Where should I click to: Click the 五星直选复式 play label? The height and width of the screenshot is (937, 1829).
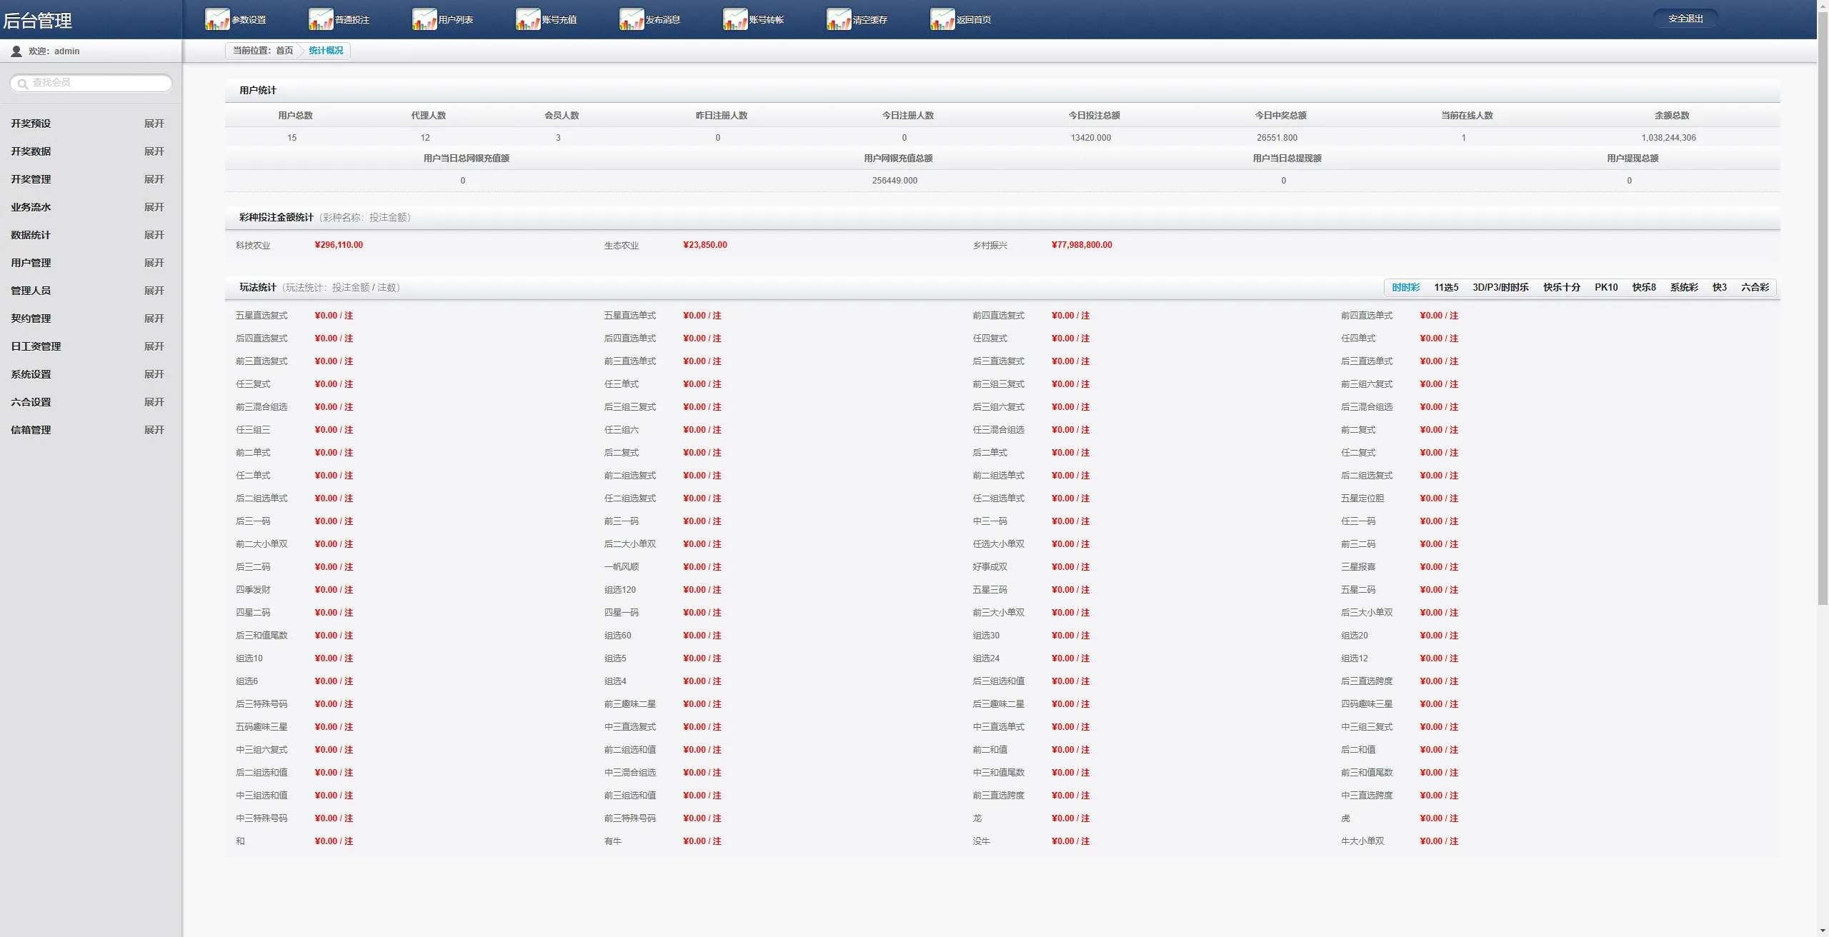(261, 316)
